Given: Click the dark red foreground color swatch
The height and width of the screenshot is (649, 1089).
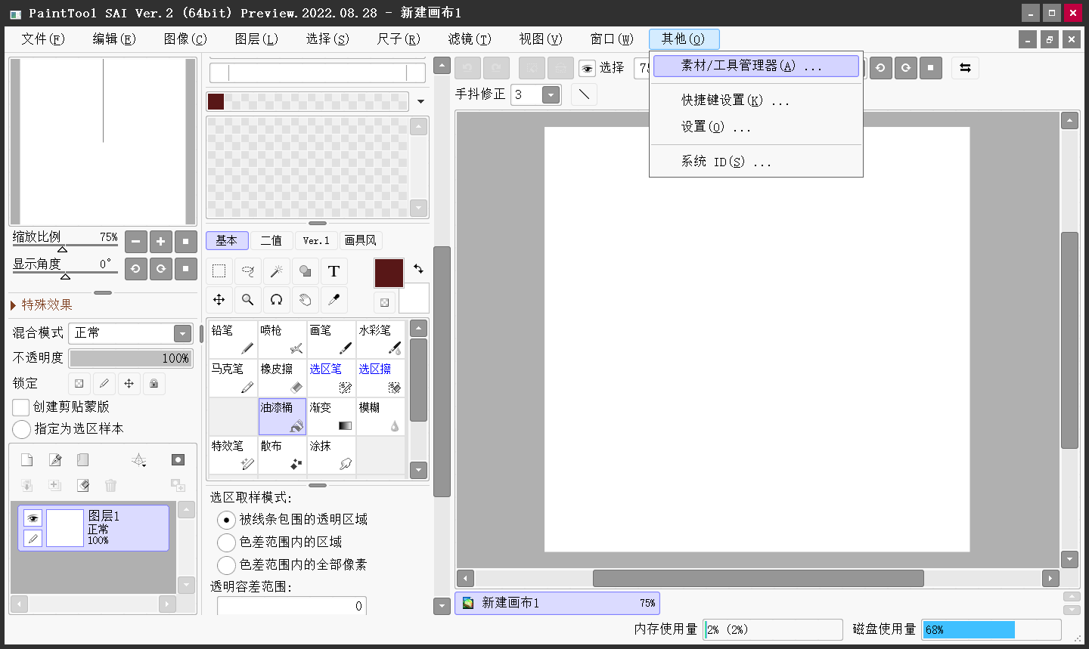Looking at the screenshot, I should pos(389,273).
